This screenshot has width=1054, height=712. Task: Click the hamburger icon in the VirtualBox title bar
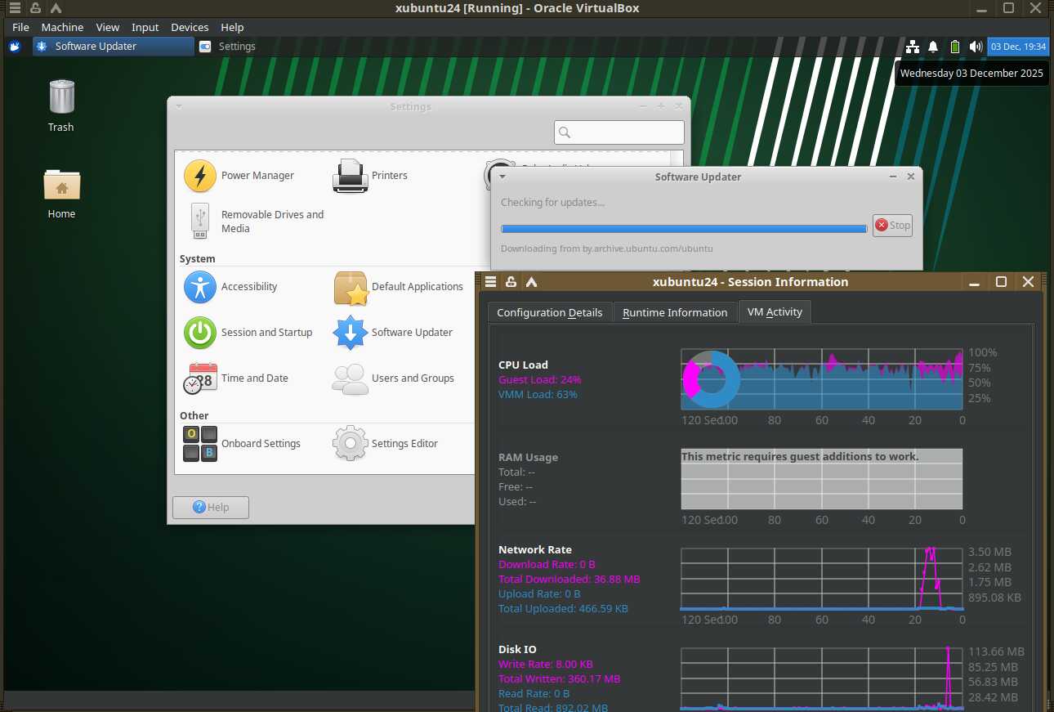[x=15, y=8]
